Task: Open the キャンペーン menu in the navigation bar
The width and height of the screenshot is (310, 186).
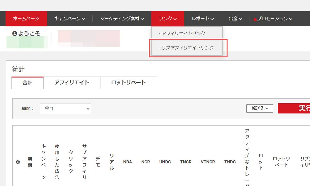Action: point(69,19)
